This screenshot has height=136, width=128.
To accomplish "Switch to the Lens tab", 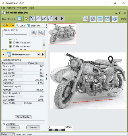I will 20,26.
